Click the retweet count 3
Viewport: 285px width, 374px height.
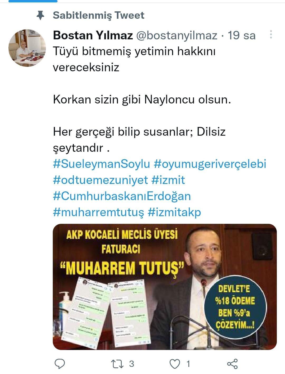[131, 364]
